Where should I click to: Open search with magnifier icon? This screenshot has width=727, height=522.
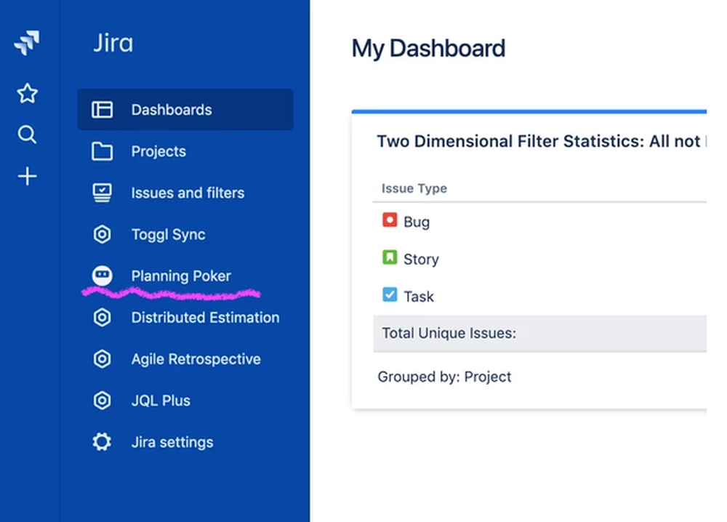click(28, 135)
